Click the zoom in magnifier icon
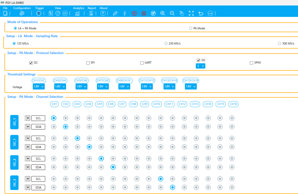Viewport: 298px width, 194px height. pos(163,13)
